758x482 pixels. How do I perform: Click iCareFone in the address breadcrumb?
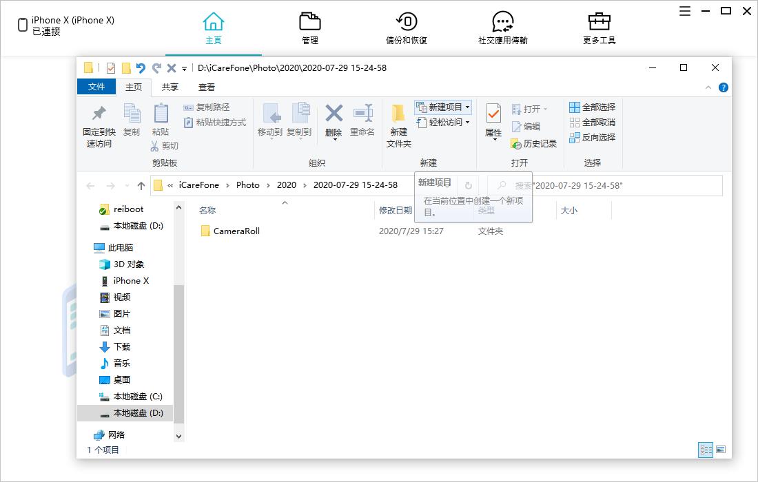coord(198,185)
